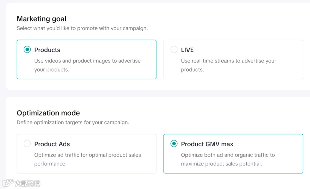Screen dimensions: 310x189
Task: Choose the Product Ads radio button
Action: (27, 144)
